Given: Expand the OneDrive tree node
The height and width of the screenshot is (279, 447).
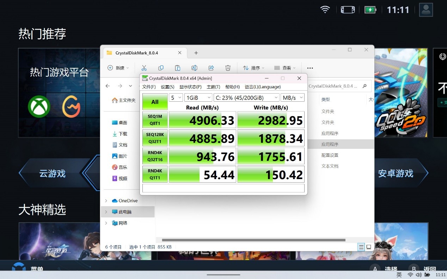Looking at the screenshot, I should 106,201.
